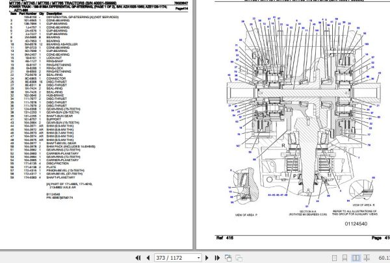Image resolution: width=390 pixels, height=263 pixels.
Task: Click the 01124540 number under parts list
Action: 53,194
